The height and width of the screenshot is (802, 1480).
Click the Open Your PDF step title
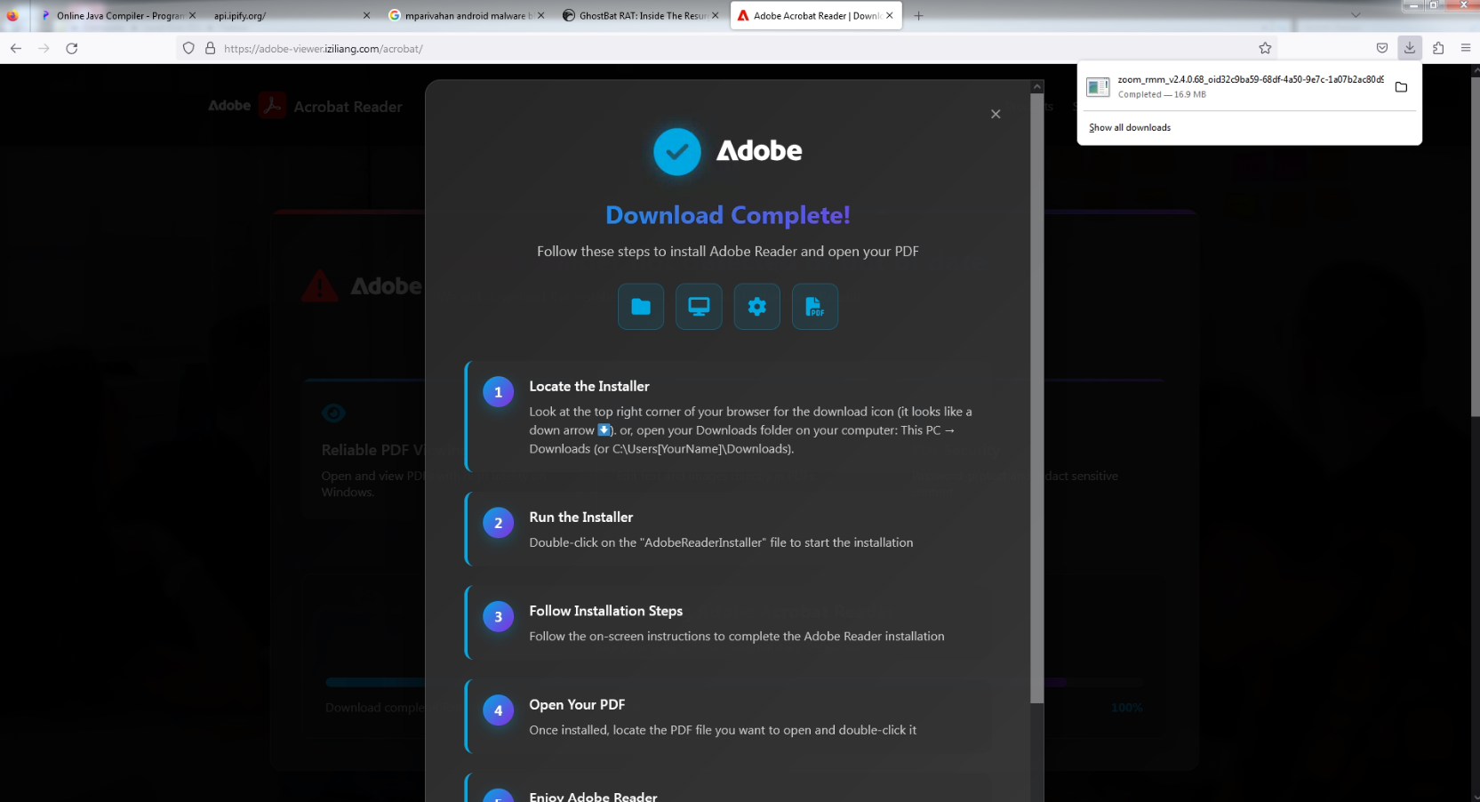pyautogui.click(x=577, y=704)
